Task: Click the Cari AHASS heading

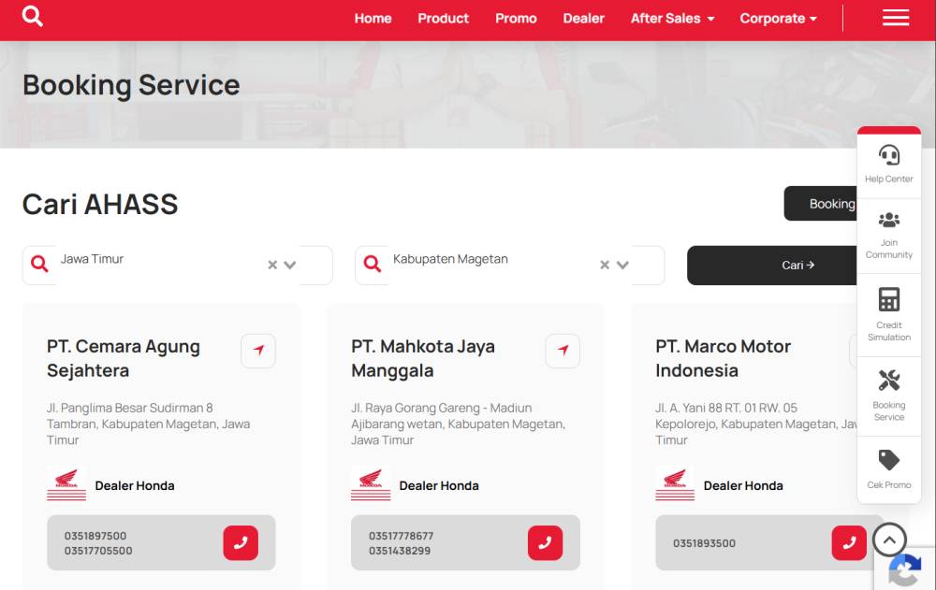Action: click(100, 204)
